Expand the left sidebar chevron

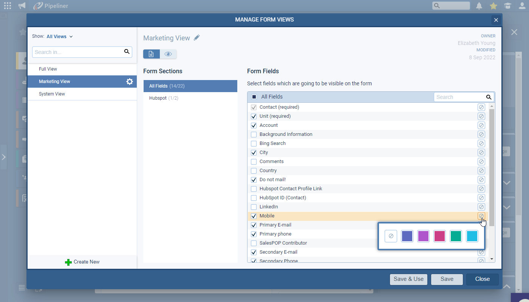pos(3,157)
